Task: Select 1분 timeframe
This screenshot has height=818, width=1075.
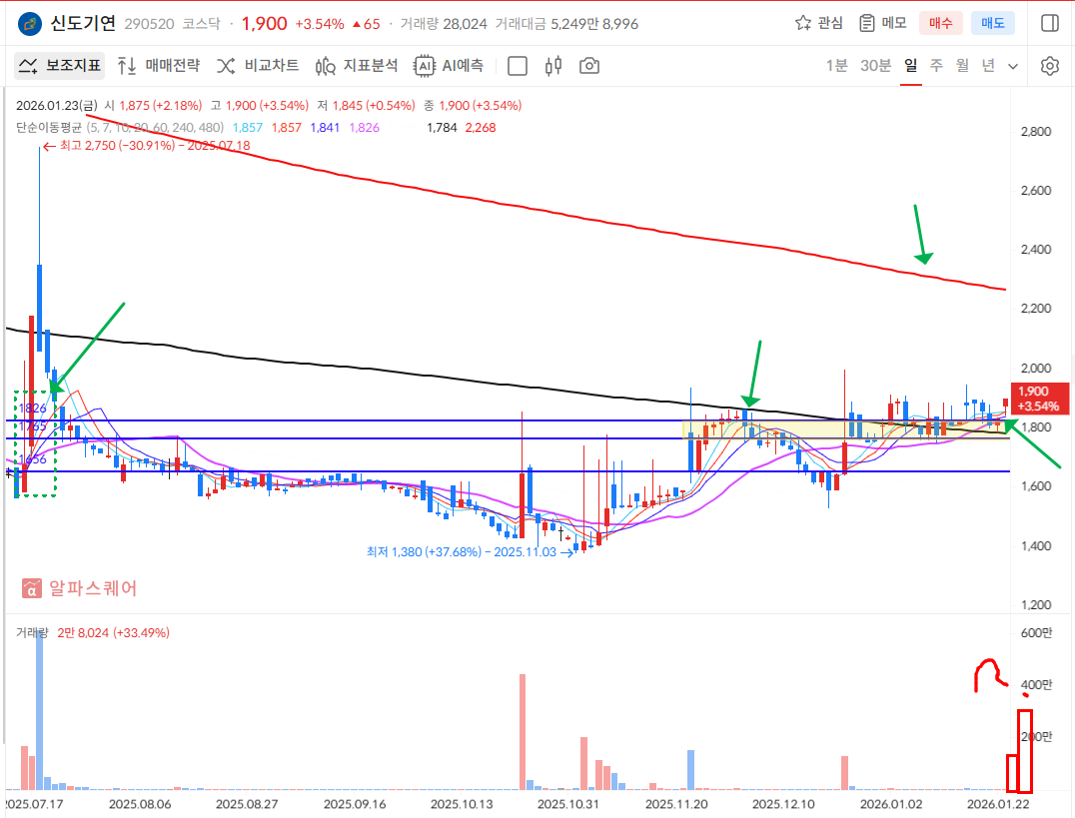Action: (836, 66)
